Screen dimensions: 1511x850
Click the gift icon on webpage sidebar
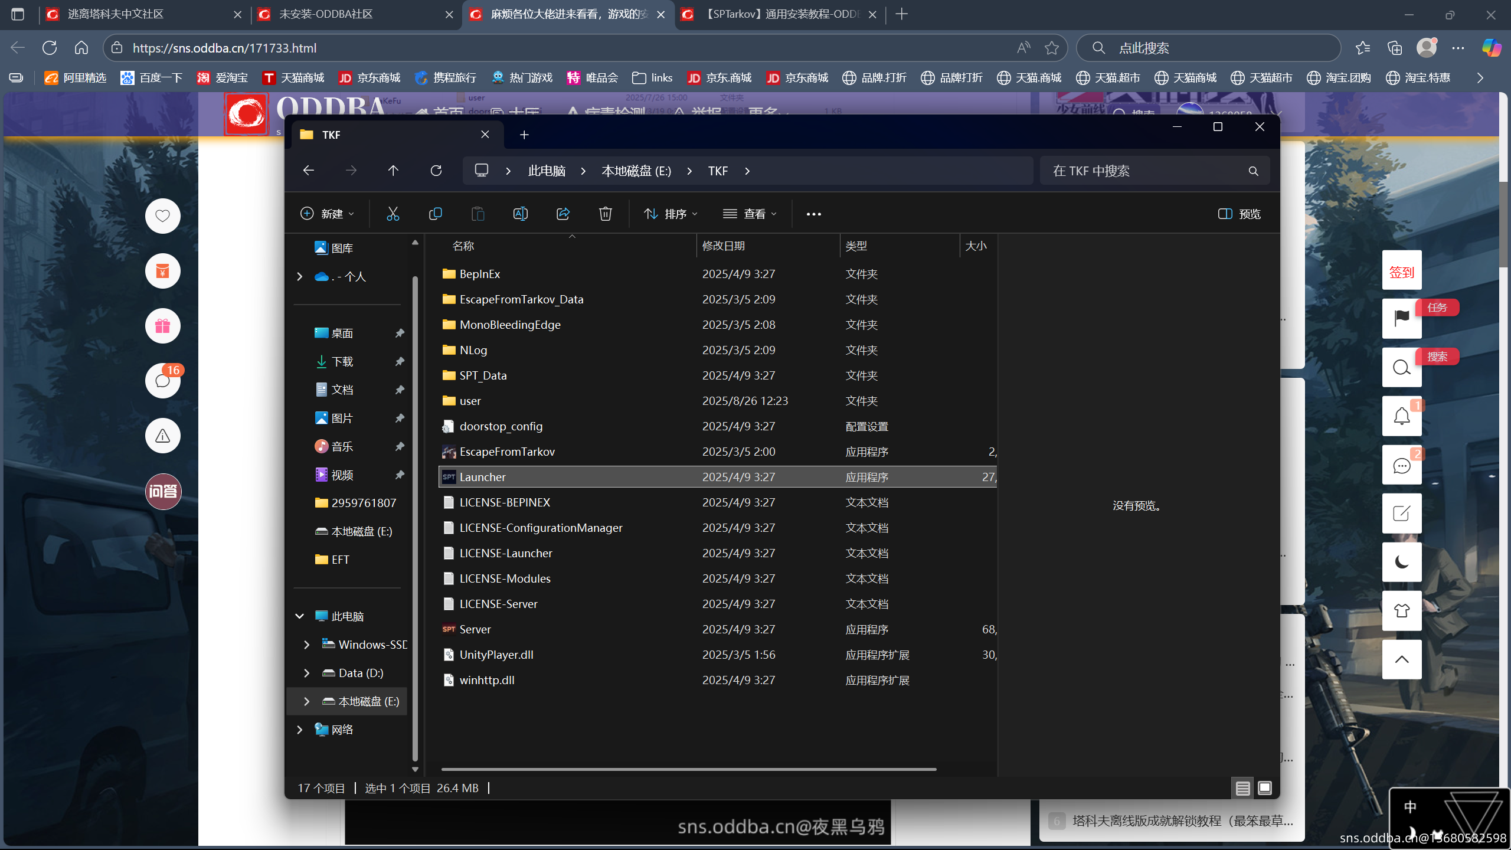click(163, 326)
